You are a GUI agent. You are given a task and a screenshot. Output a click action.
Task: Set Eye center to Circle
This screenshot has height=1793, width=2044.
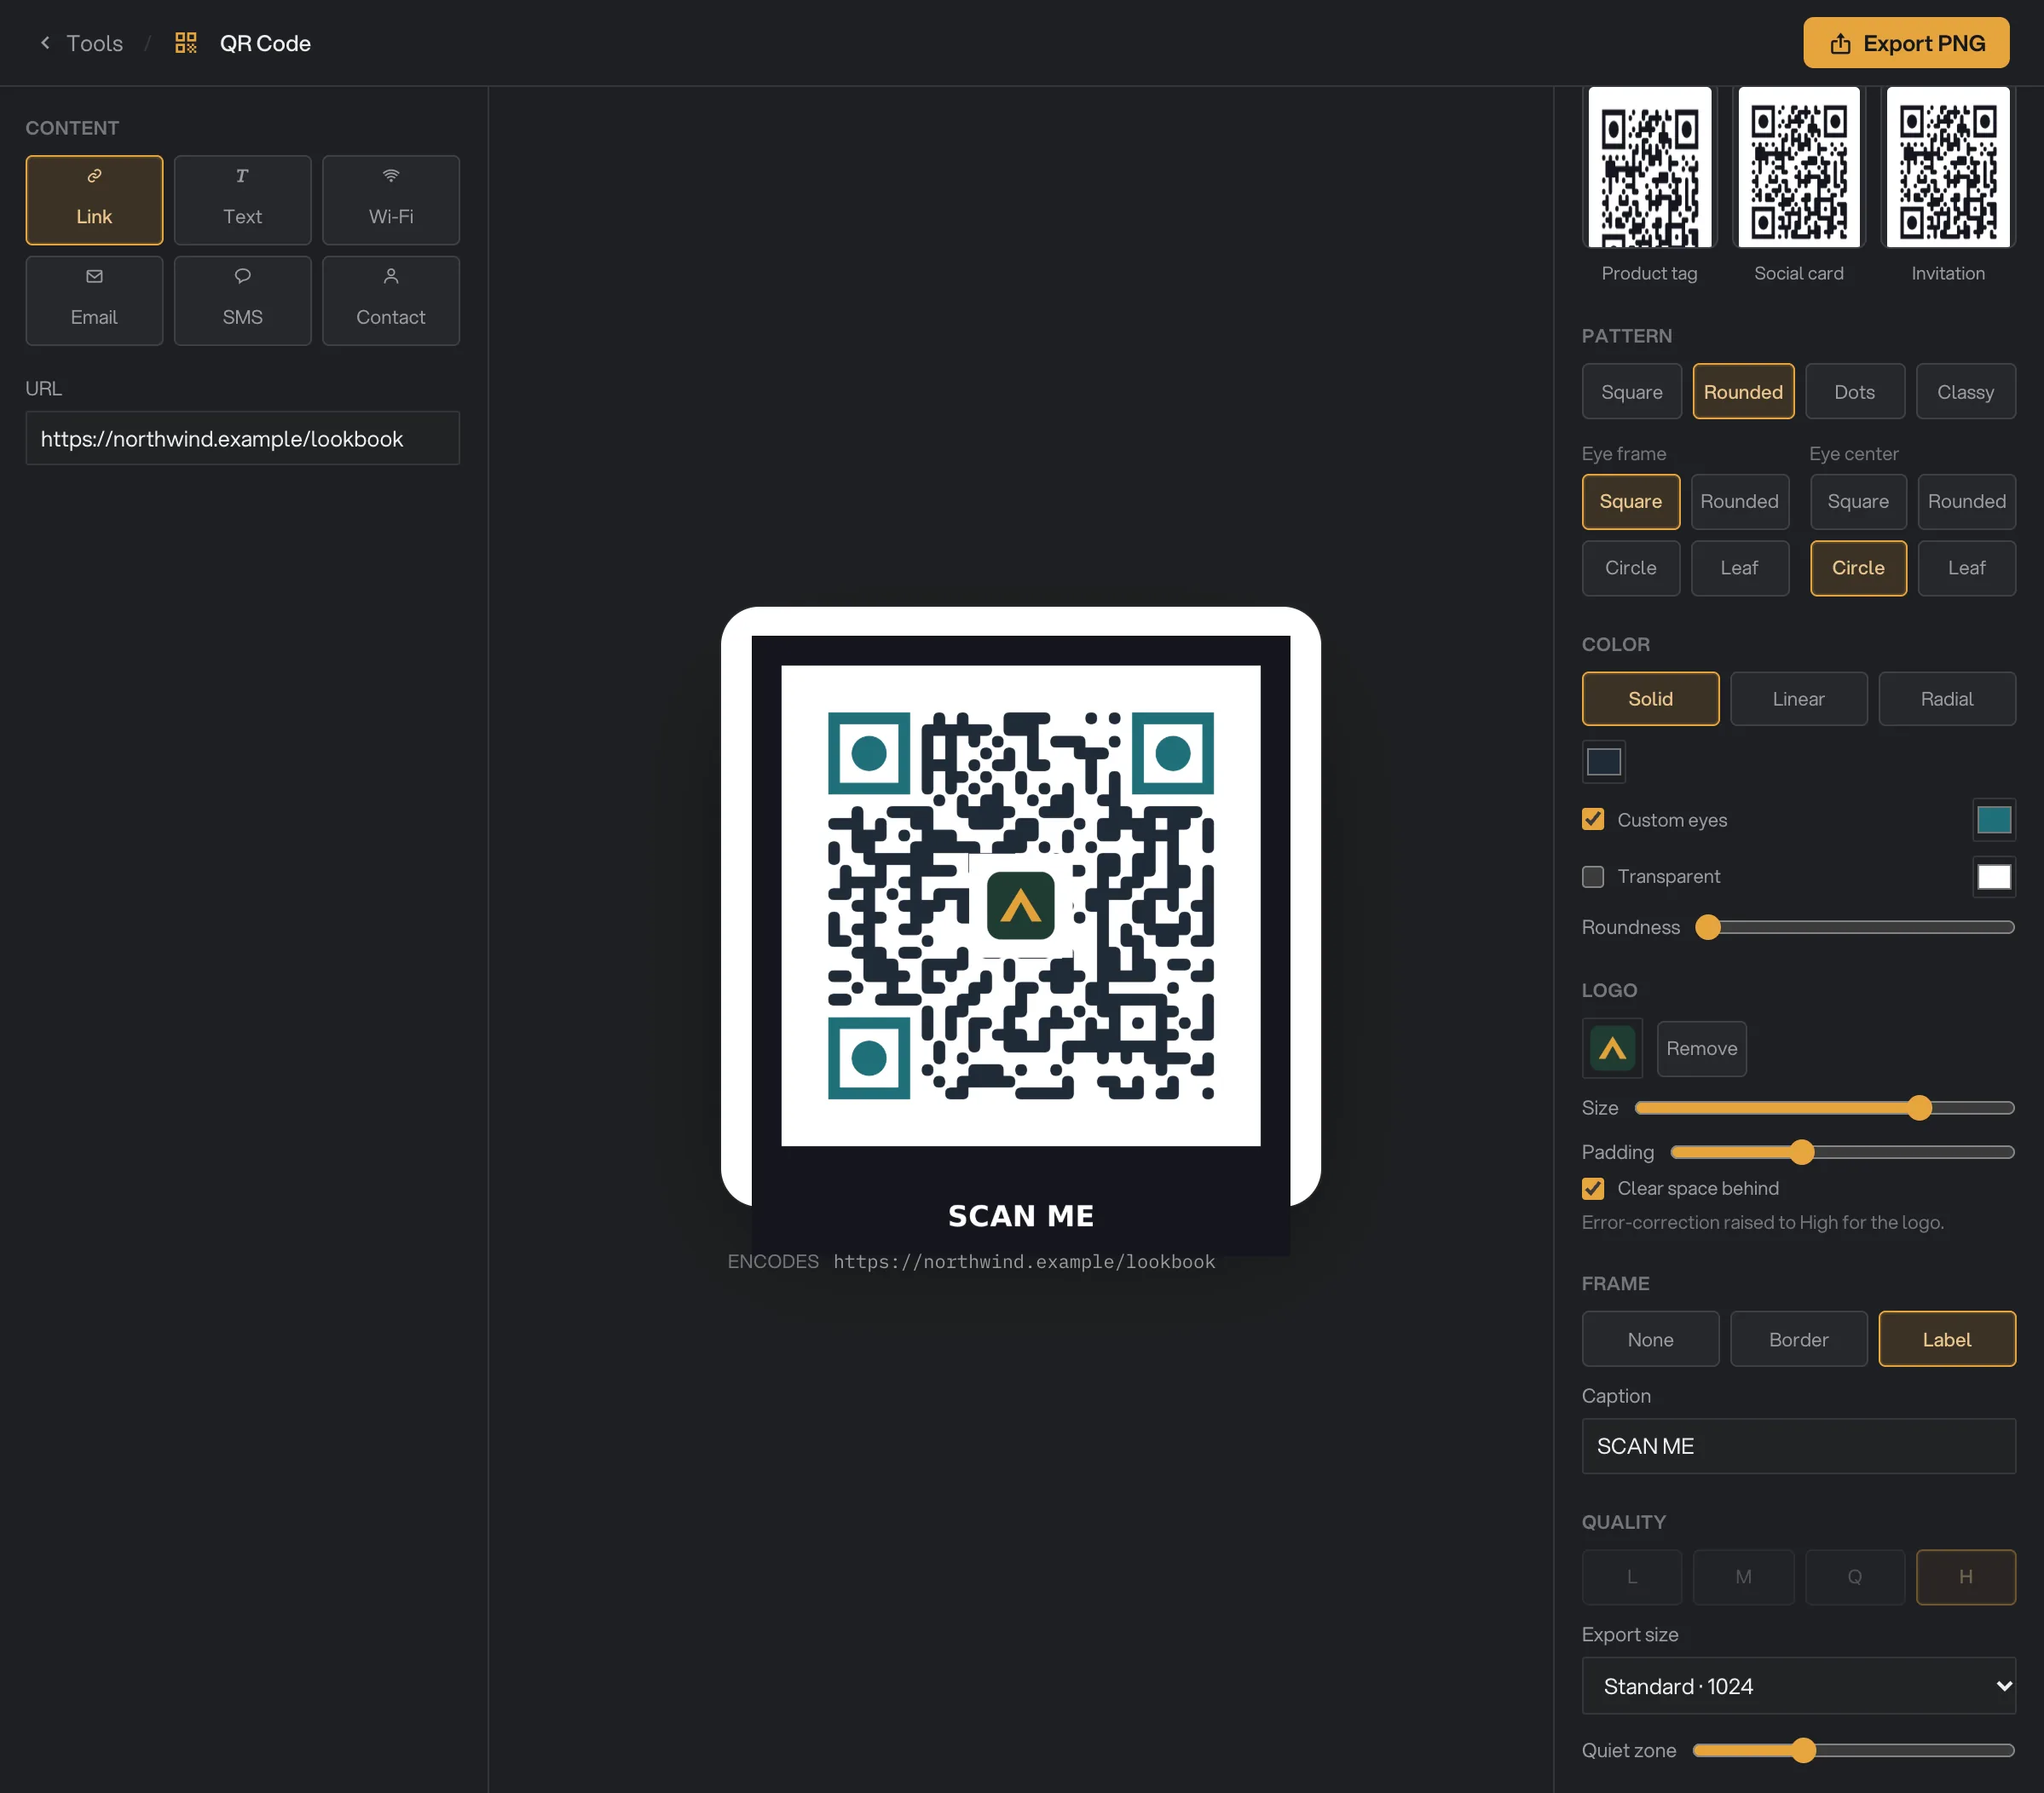1858,568
